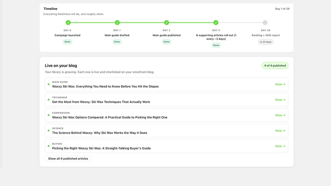Image resolution: width=331 pixels, height=186 pixels.
Task: Open 'Waxxy Ski Wax Options Compared' title
Action: (110, 117)
